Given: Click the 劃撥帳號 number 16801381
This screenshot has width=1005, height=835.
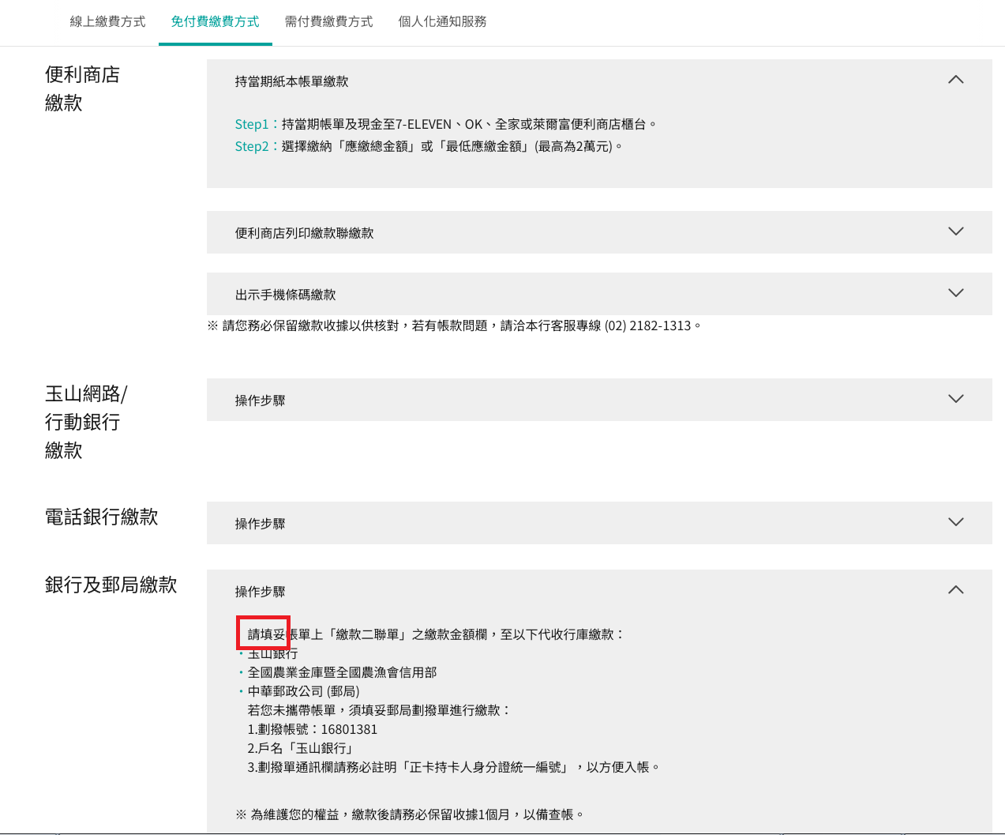Looking at the screenshot, I should pyautogui.click(x=349, y=730).
